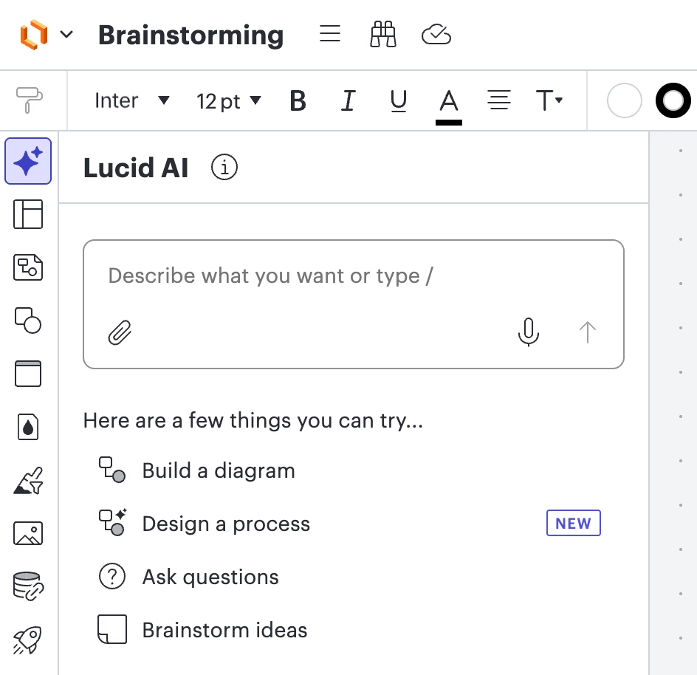Open the brush and funnel filter icon

click(x=29, y=481)
